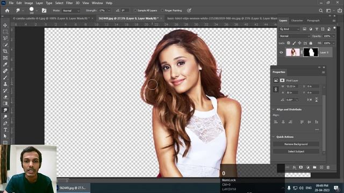Open the File menu
Viewport: 344px width, 193px height.
coord(11,3)
